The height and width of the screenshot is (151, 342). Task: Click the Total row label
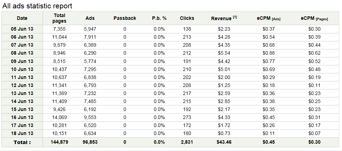tap(22, 142)
